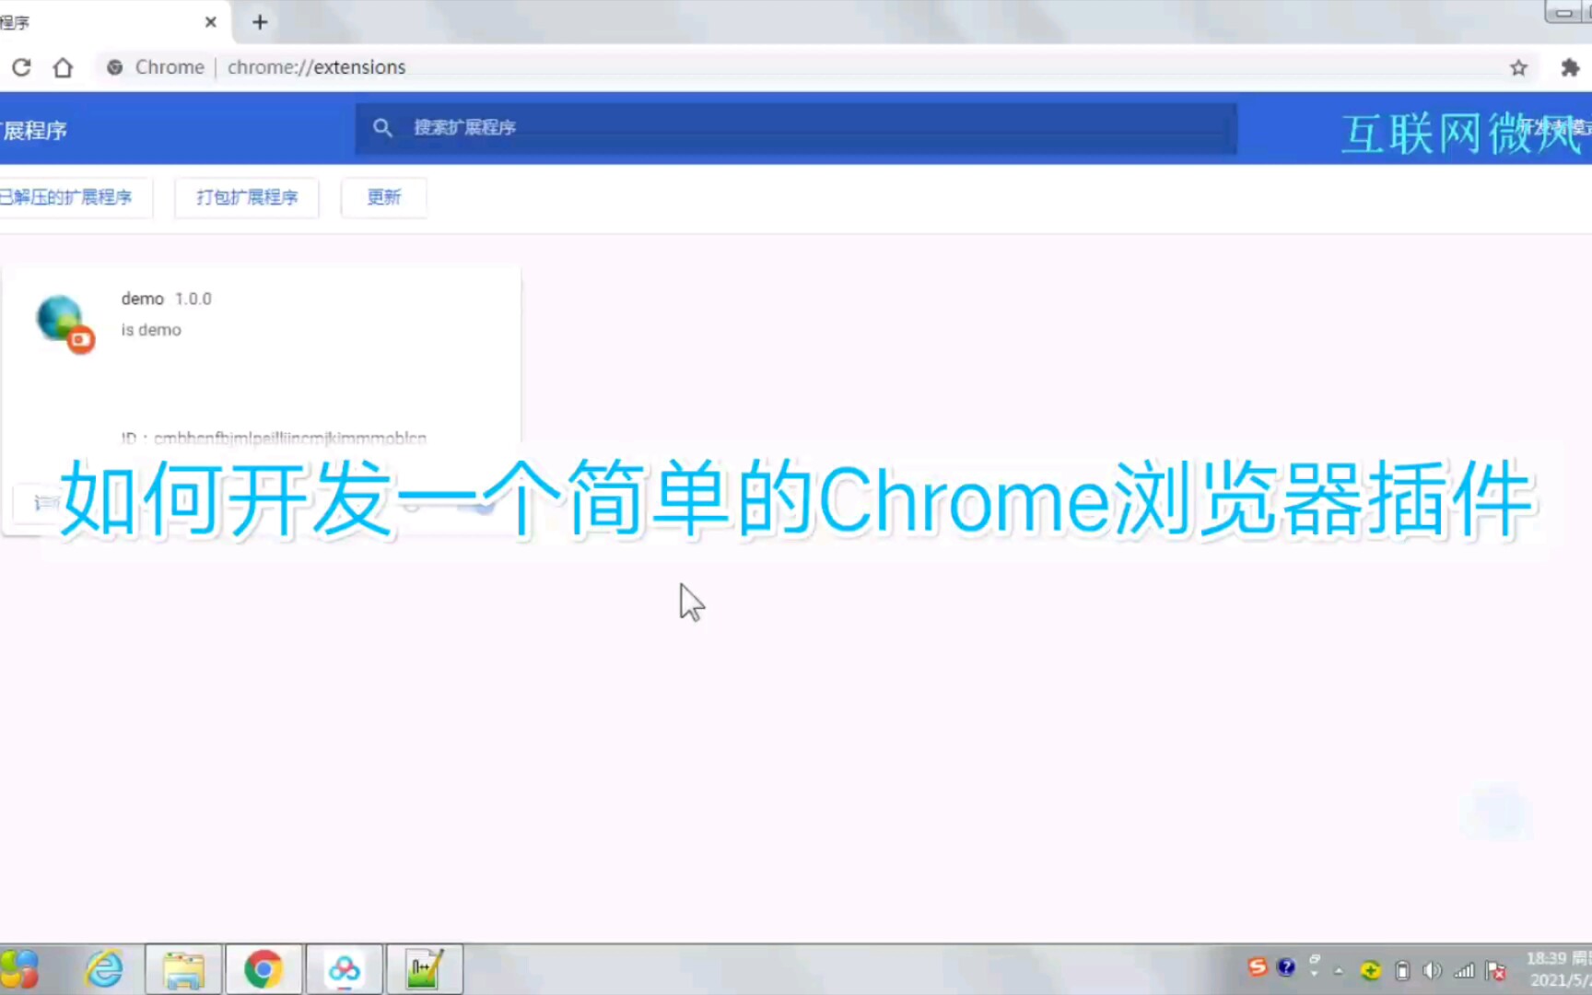Select the demo extension name text
This screenshot has width=1592, height=995.
click(x=142, y=298)
